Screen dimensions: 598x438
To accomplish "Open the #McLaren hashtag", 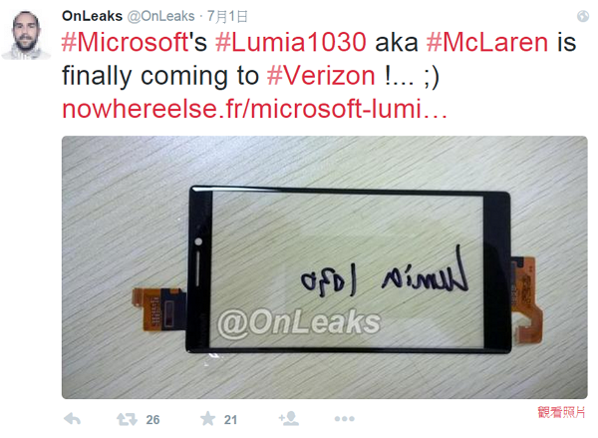I will point(487,42).
